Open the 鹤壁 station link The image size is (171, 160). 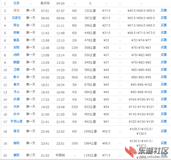[16, 62]
